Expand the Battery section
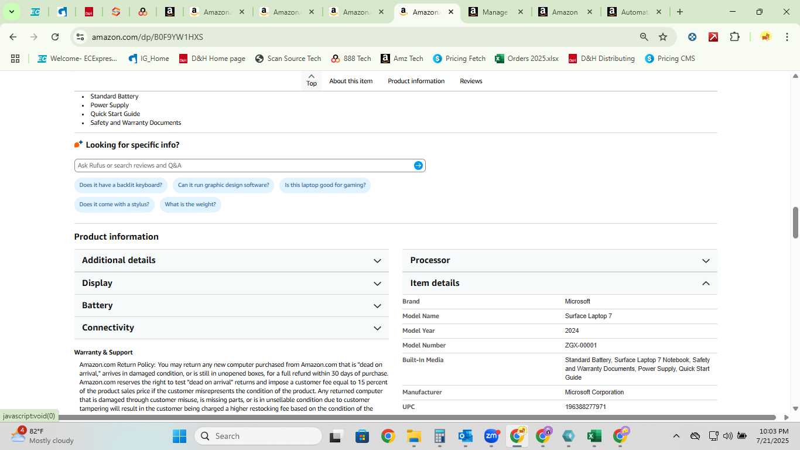 tap(231, 305)
